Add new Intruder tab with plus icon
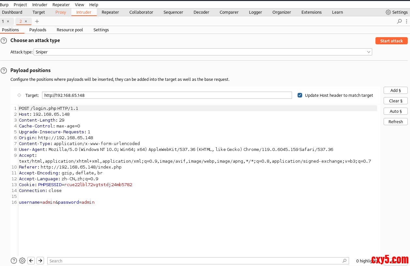The height and width of the screenshot is (266, 410). [37, 22]
